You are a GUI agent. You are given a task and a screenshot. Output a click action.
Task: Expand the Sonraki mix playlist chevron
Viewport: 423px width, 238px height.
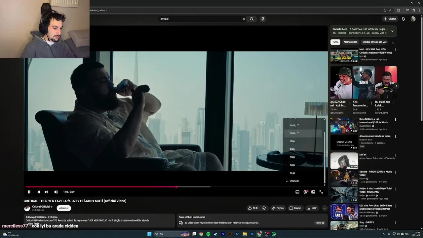point(392,31)
